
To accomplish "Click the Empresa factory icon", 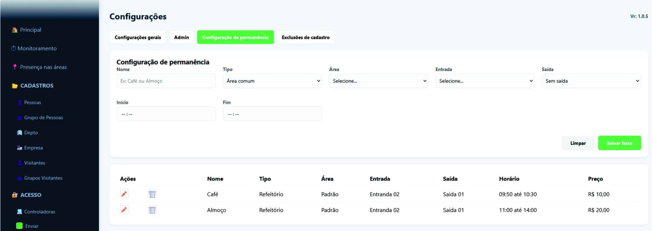I will (x=20, y=148).
